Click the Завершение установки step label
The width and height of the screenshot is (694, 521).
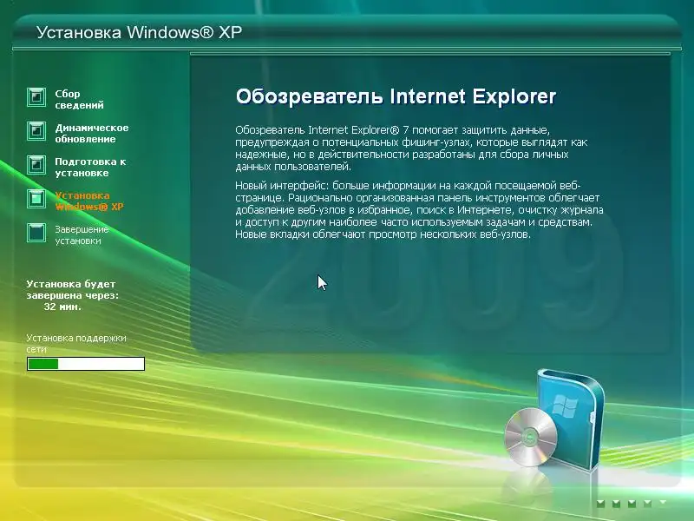point(82,234)
